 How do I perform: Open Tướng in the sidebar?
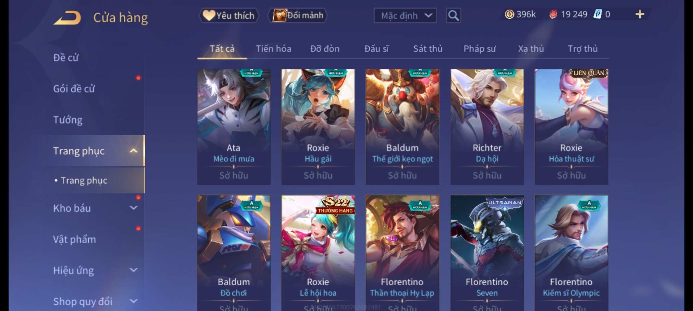(68, 120)
